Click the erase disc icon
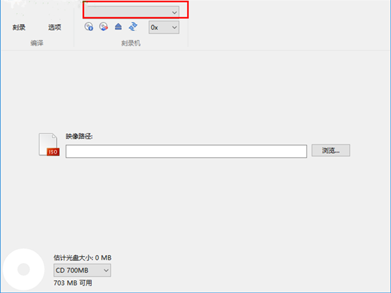 pyautogui.click(x=103, y=27)
